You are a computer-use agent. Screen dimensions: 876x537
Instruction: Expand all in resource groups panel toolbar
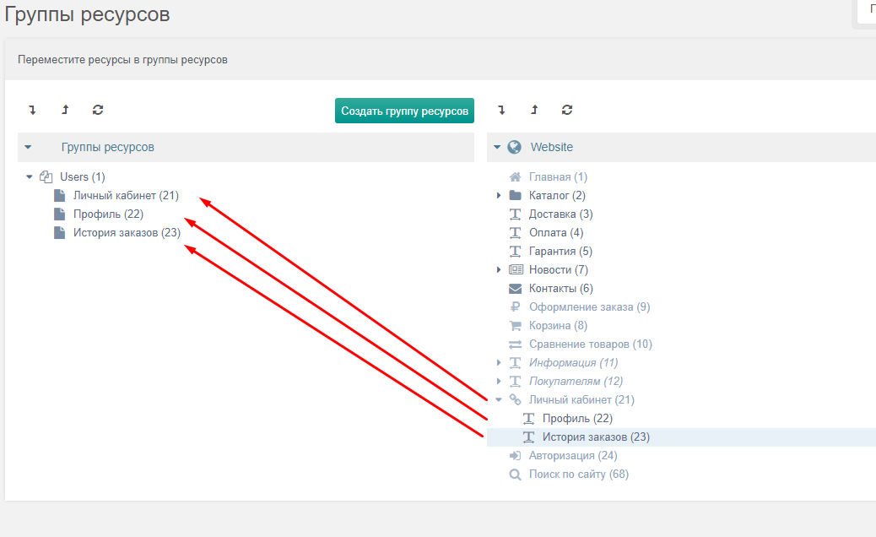pos(32,110)
